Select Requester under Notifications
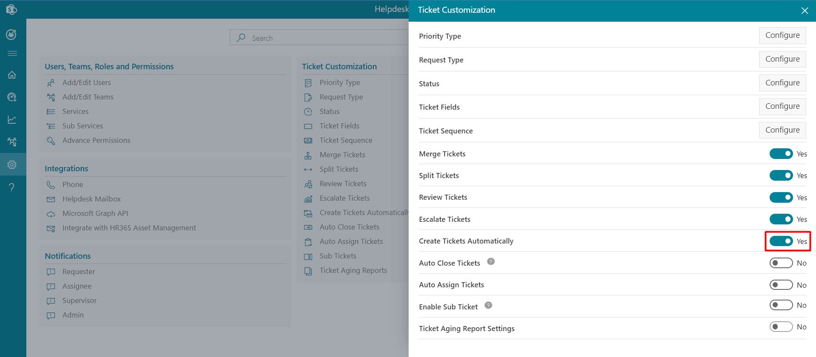This screenshot has width=816, height=357. [x=79, y=272]
